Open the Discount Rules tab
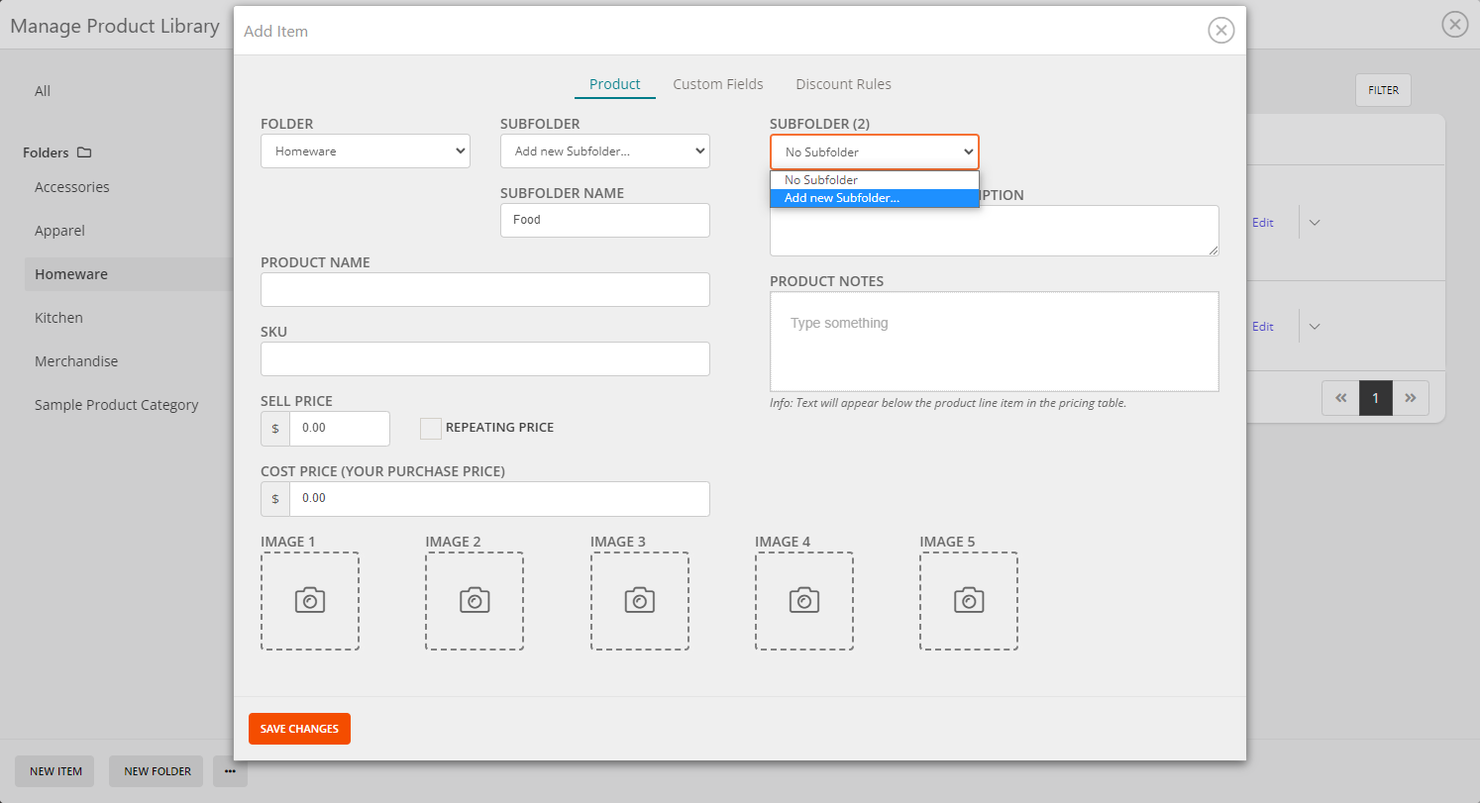 click(843, 84)
